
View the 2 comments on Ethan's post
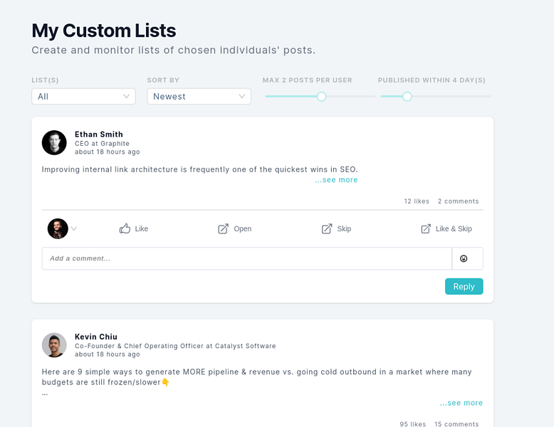point(458,201)
